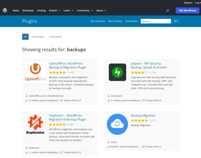Open the header search magnifier icon
The image size is (201, 158).
pos(168,10)
